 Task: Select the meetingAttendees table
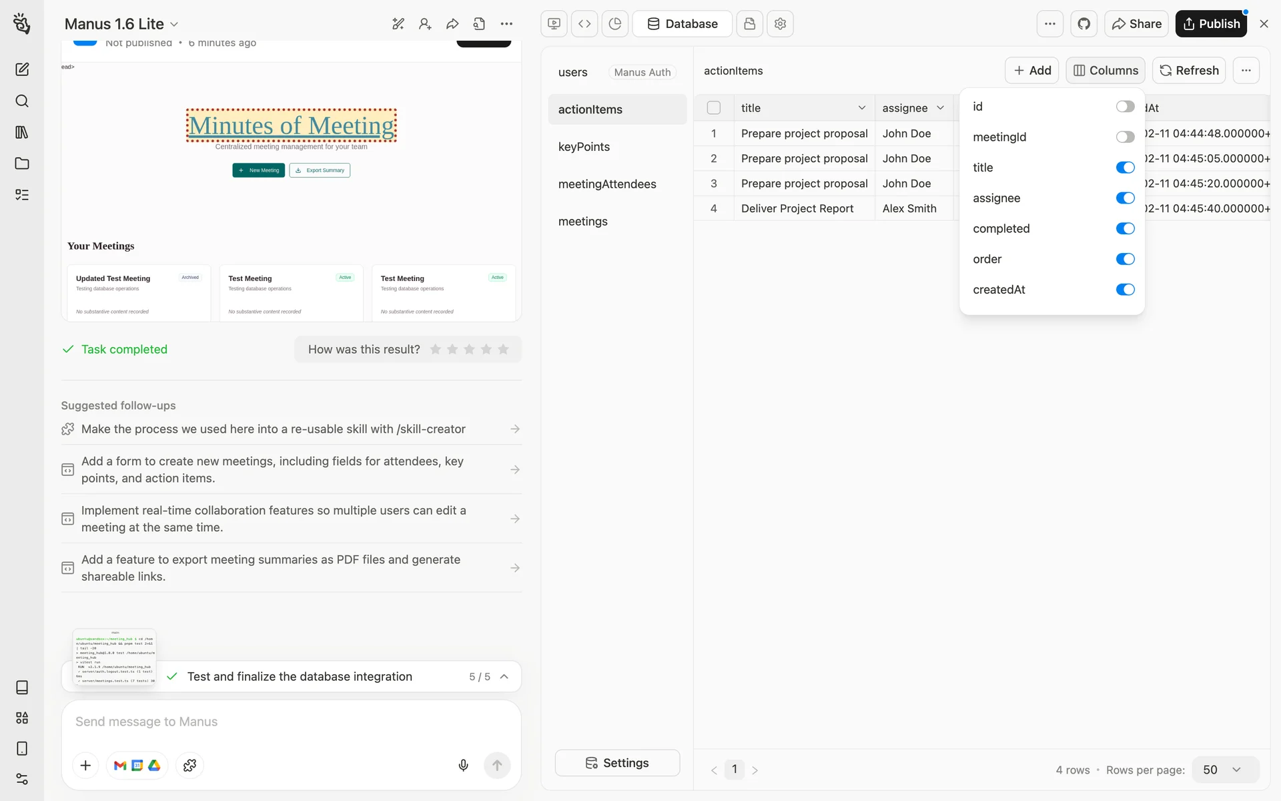pyautogui.click(x=607, y=184)
